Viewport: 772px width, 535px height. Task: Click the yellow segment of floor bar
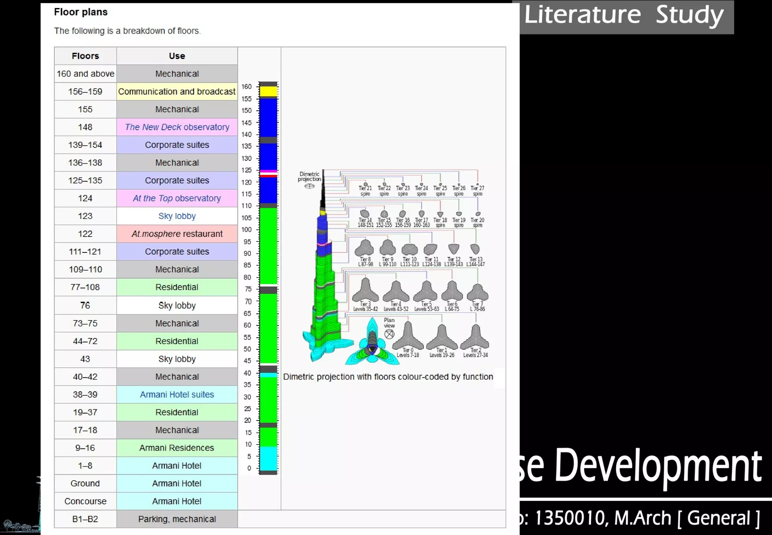(x=268, y=92)
